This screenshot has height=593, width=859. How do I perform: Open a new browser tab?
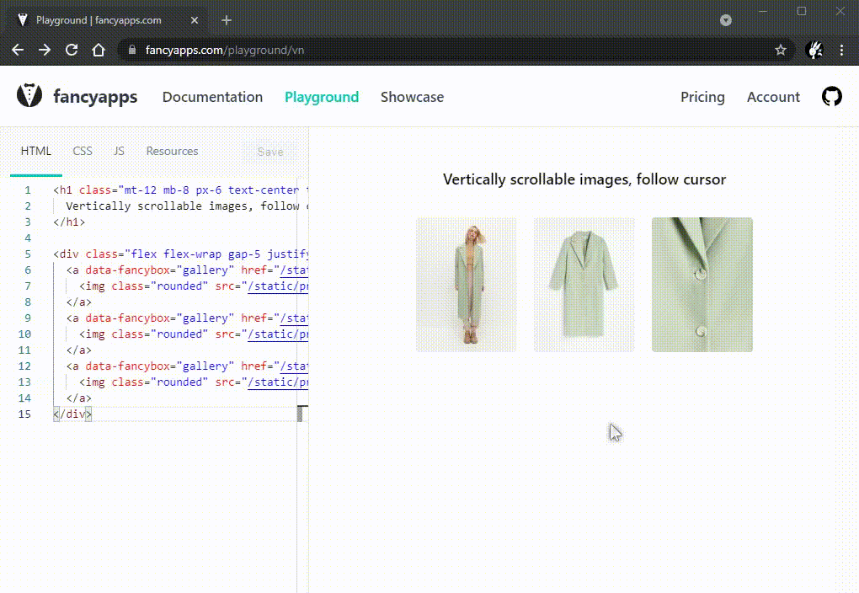click(227, 20)
